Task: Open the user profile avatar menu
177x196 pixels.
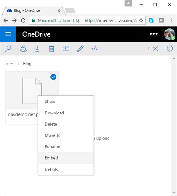Action: 170,34
